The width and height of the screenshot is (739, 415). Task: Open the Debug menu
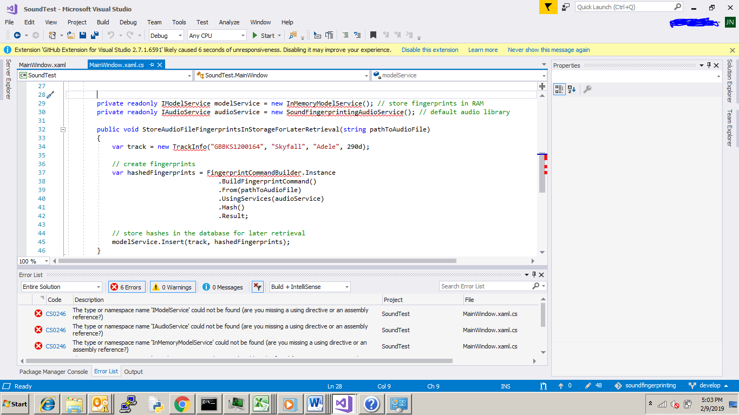click(x=128, y=22)
